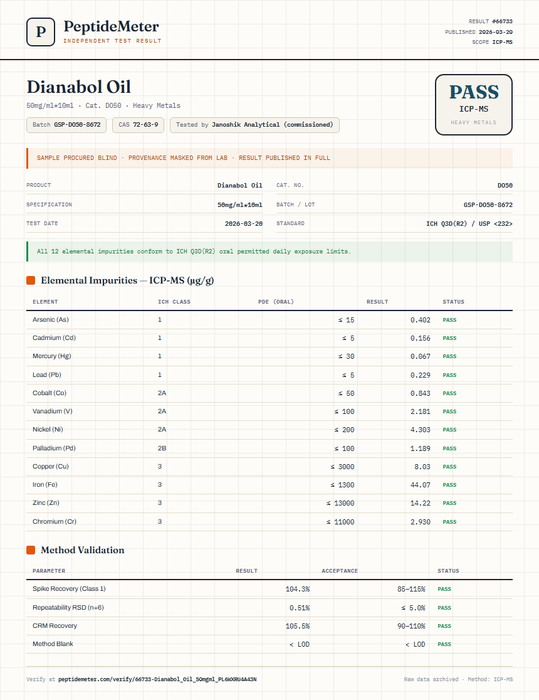Select the Batch GSP-D050-8672 chip

pos(66,125)
